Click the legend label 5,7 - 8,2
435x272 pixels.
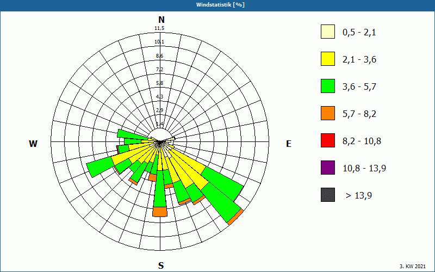coord(359,114)
